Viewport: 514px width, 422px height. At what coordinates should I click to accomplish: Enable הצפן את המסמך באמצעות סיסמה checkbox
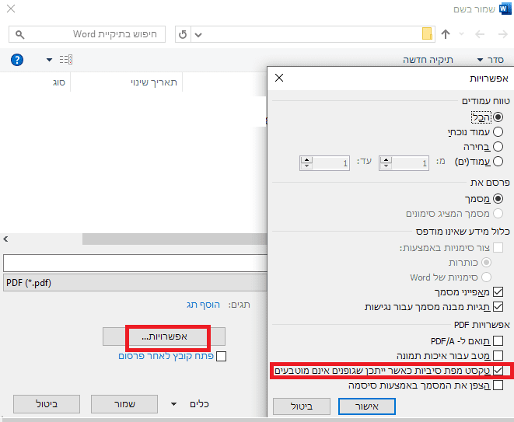point(498,385)
